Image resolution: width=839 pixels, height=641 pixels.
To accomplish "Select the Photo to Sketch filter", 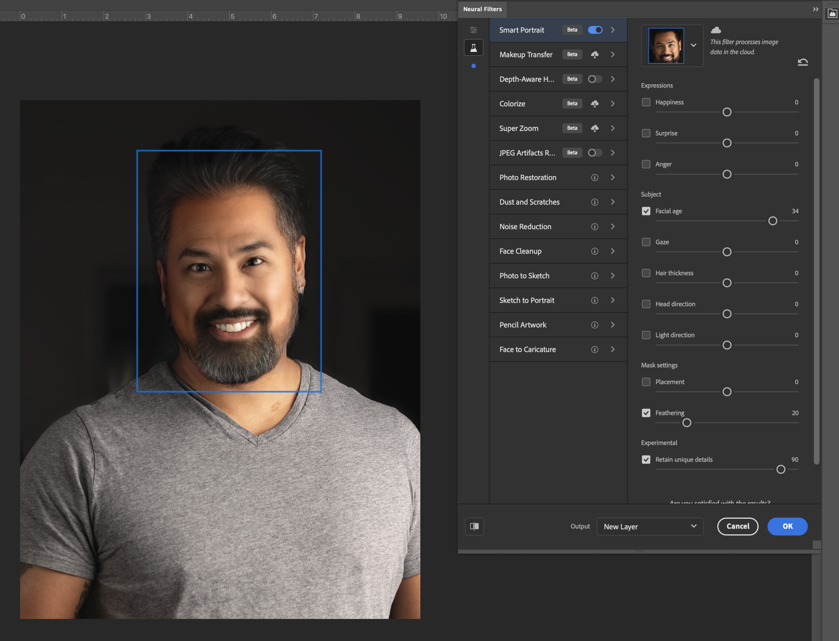I will (524, 276).
